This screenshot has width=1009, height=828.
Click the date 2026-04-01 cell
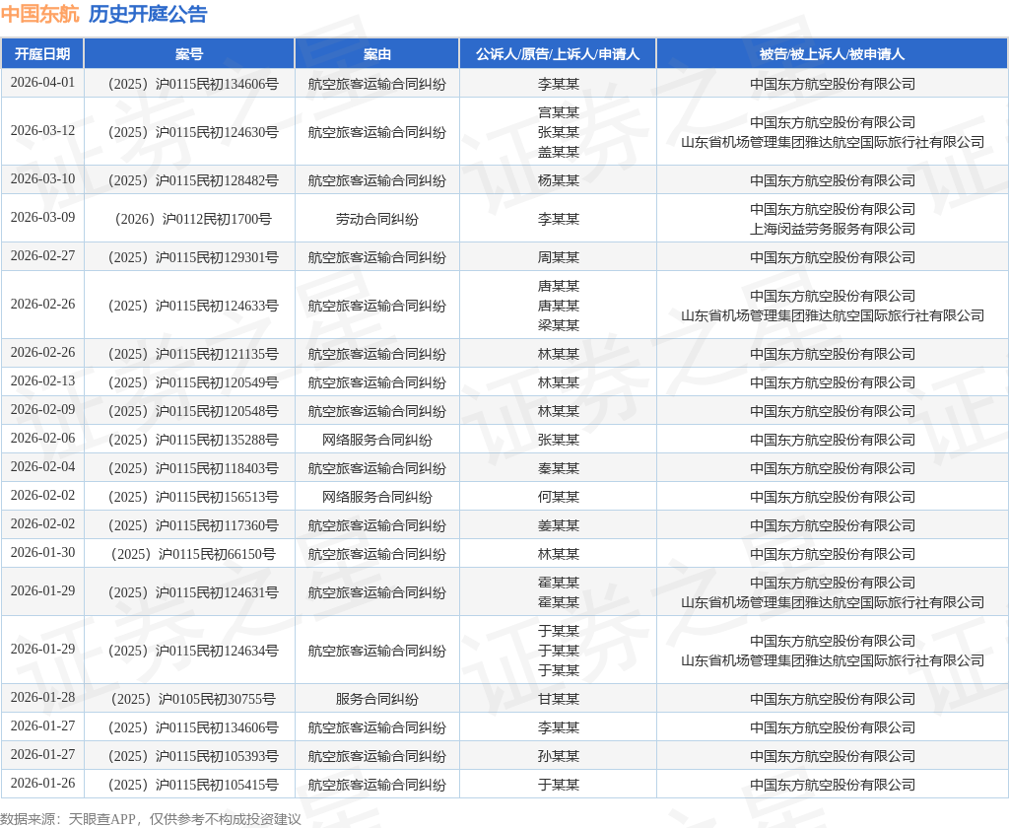click(42, 83)
